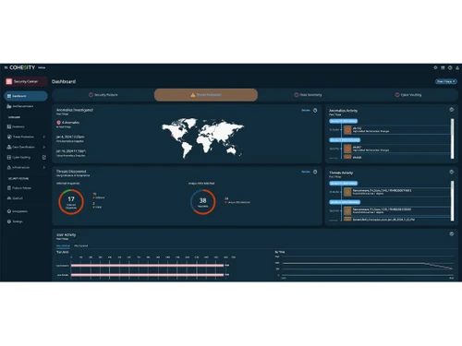The height and width of the screenshot is (346, 462).
Task: Click the Threat Protection sidebar shield icon
Action: coord(9,137)
